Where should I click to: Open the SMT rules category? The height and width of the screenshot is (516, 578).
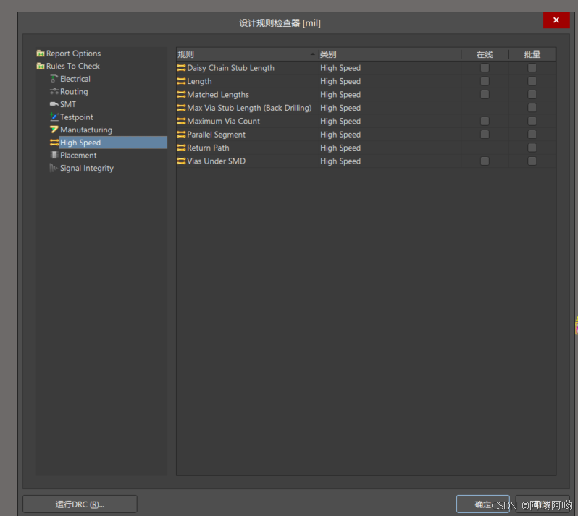(x=68, y=104)
